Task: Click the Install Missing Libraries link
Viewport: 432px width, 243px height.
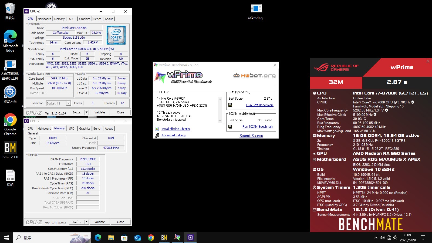Action: pyautogui.click(x=176, y=129)
